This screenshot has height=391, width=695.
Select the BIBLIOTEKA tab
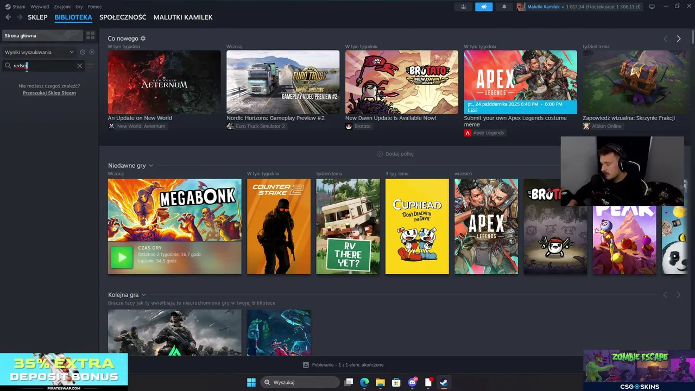(73, 17)
